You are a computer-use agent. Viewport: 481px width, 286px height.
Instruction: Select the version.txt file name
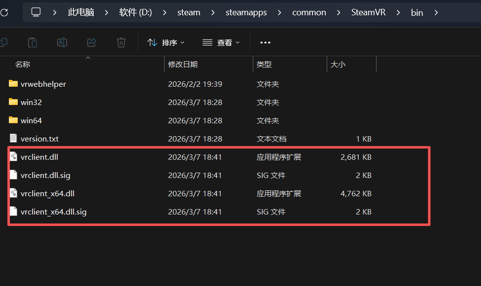pos(39,139)
